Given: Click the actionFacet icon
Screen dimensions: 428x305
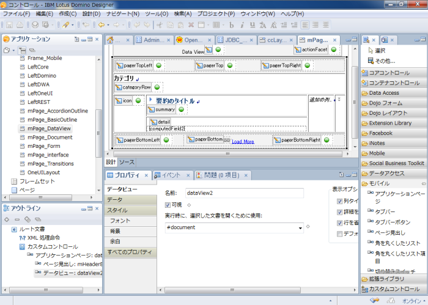Looking at the screenshot, I should [x=298, y=50].
